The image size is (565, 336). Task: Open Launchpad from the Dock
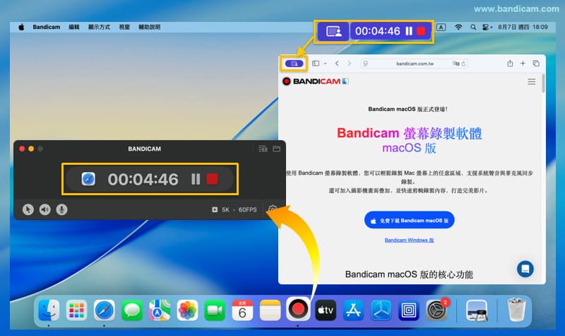point(76,310)
